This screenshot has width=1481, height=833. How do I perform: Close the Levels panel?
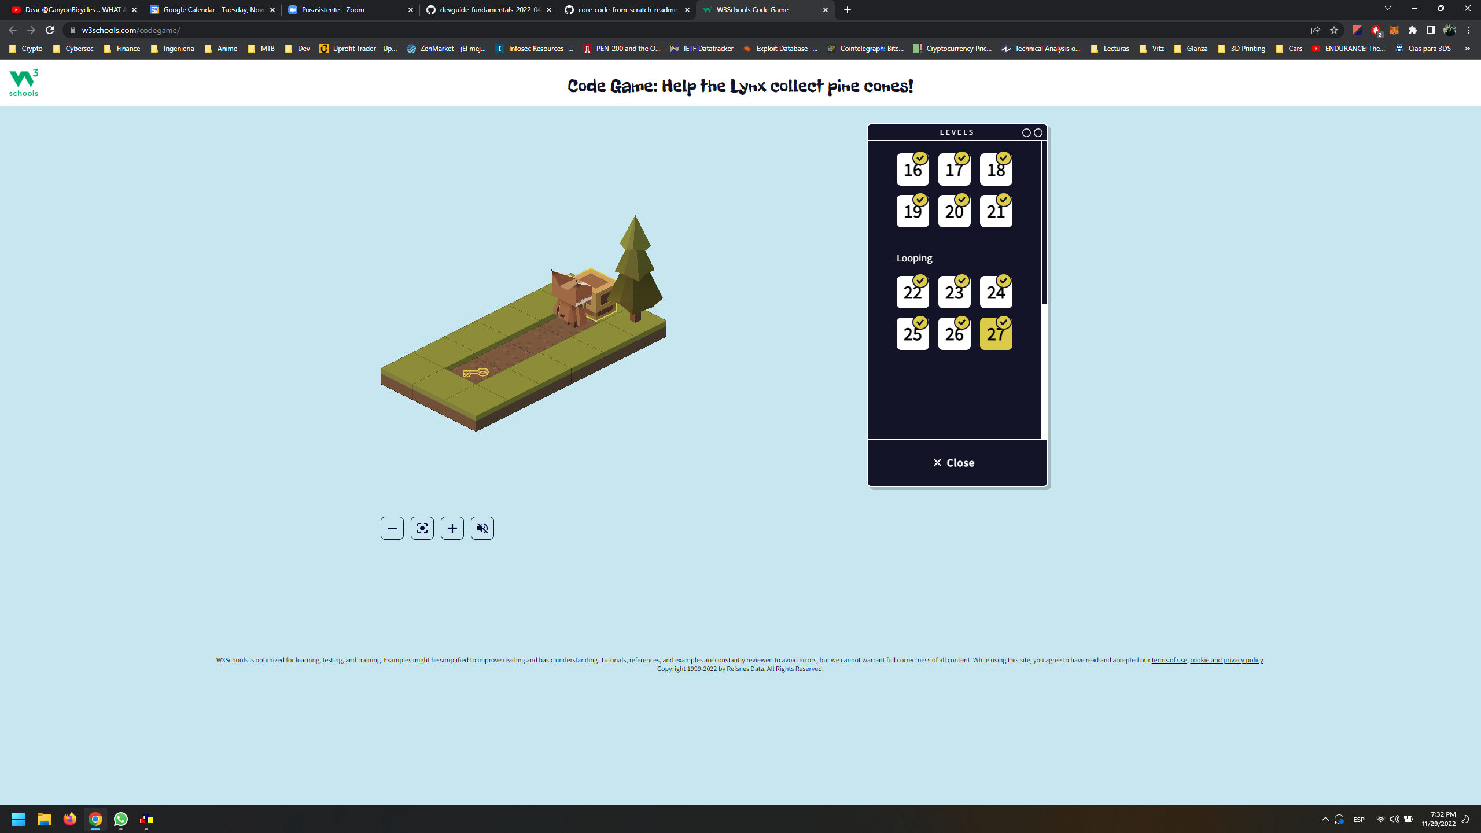[954, 462]
